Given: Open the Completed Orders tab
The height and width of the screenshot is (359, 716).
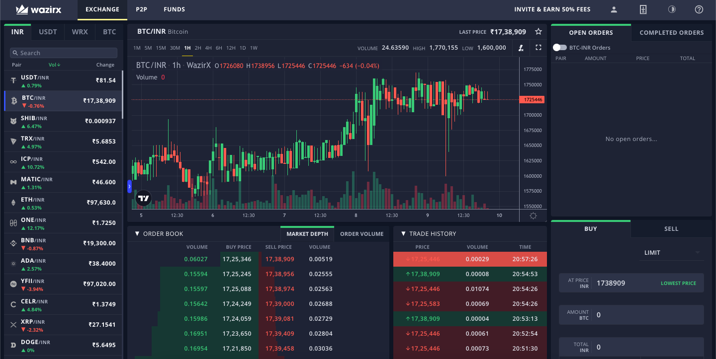Looking at the screenshot, I should pyautogui.click(x=671, y=32).
